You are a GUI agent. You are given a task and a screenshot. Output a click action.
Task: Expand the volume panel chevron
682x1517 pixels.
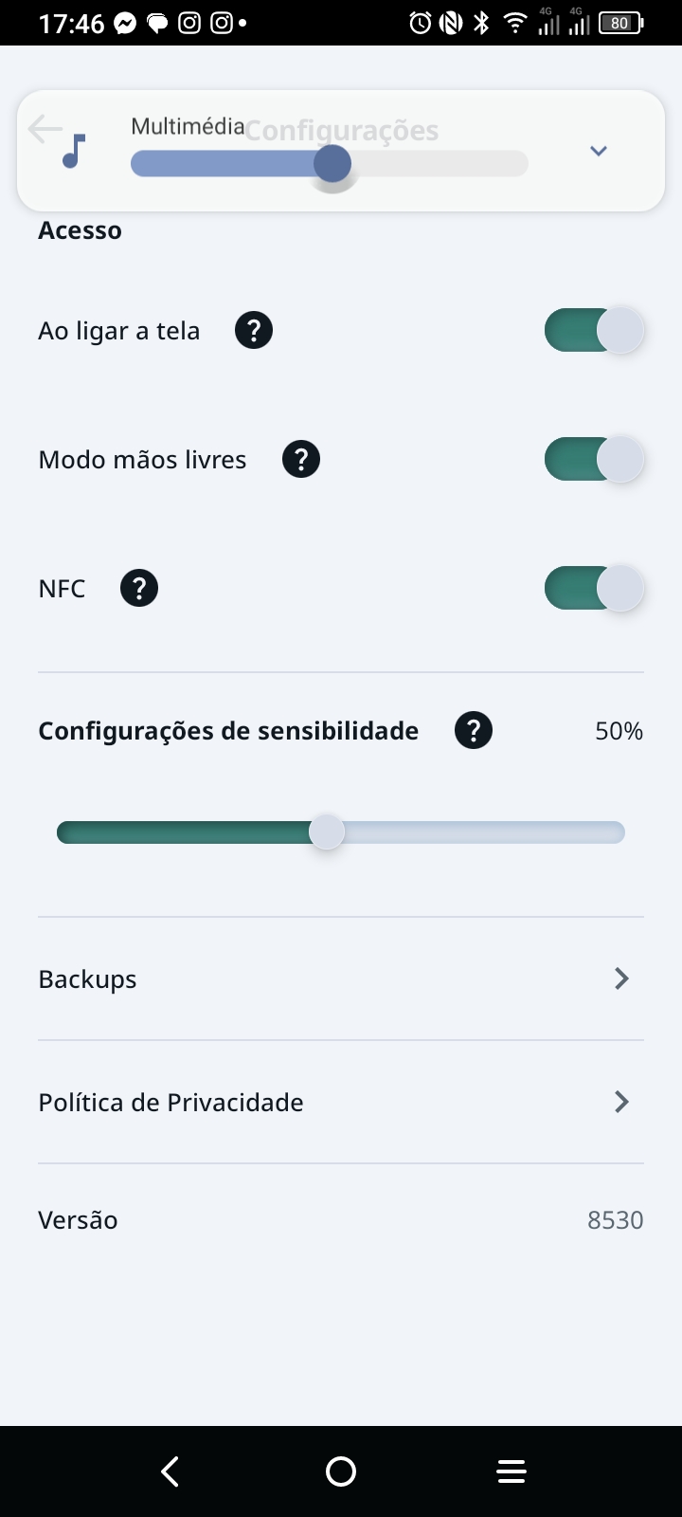point(598,151)
